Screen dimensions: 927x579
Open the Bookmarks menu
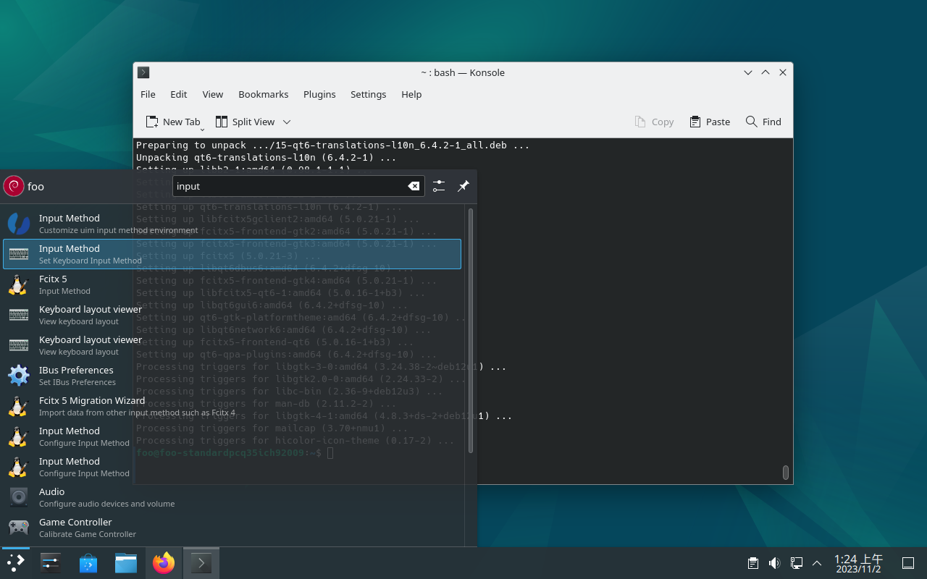tap(263, 94)
